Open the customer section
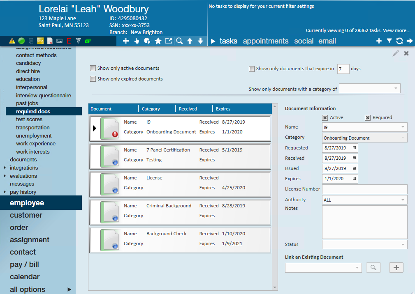Image resolution: width=415 pixels, height=294 pixels. [26, 215]
